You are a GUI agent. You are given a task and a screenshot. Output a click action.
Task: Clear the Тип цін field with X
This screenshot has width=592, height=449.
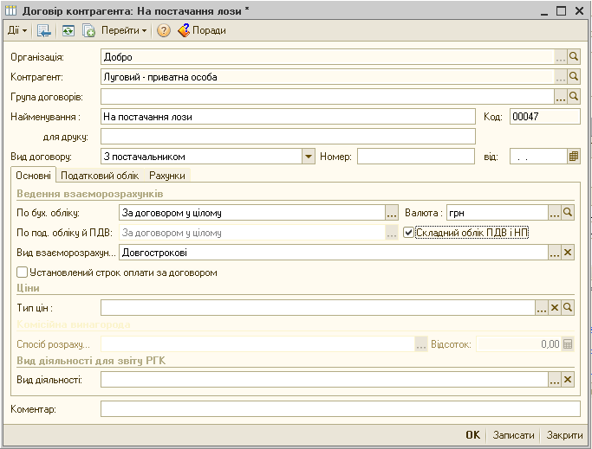(x=555, y=307)
